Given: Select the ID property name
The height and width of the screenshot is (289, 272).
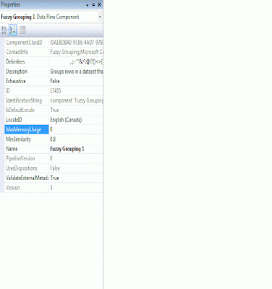Looking at the screenshot, I should [8, 91].
